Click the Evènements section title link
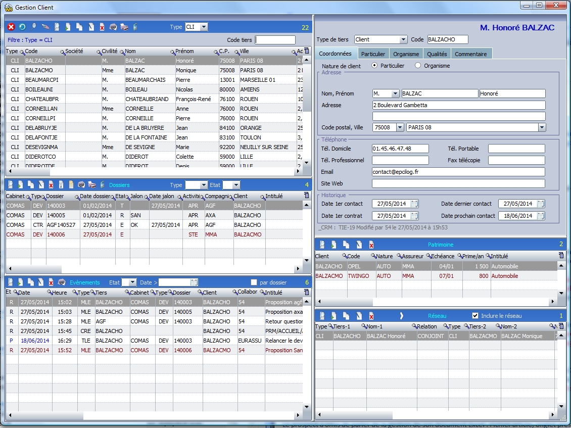This screenshot has height=428, width=571. (x=84, y=282)
